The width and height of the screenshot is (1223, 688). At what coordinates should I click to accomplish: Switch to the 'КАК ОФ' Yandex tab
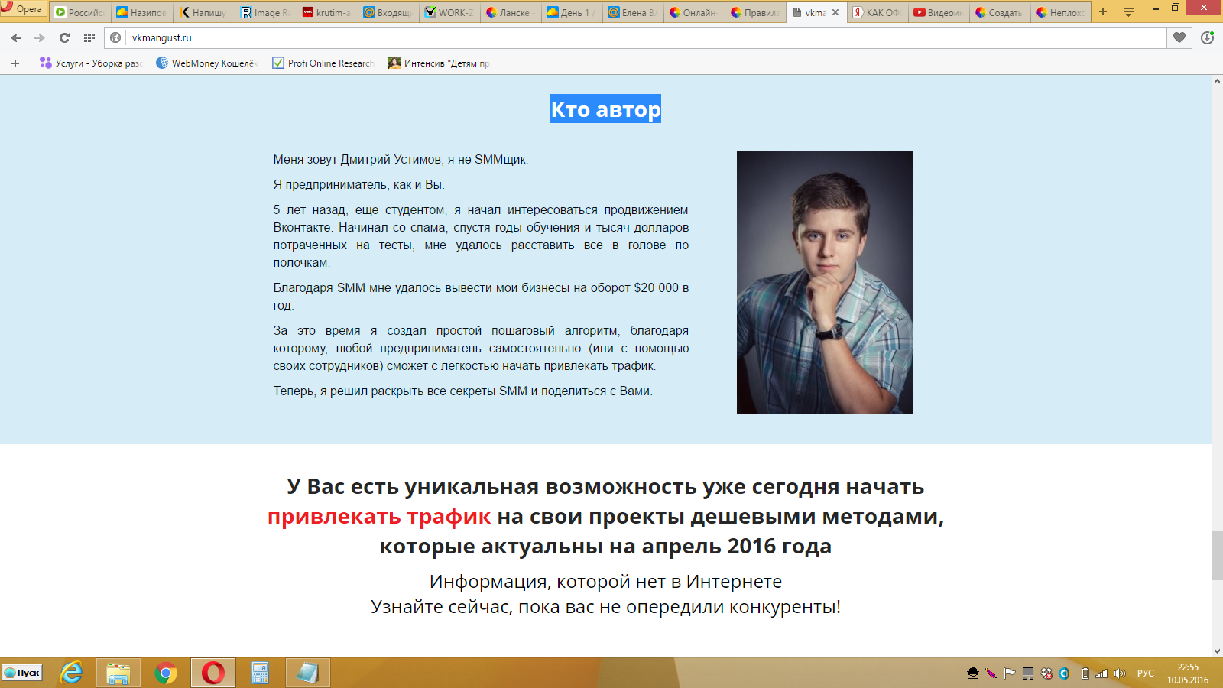coord(878,12)
